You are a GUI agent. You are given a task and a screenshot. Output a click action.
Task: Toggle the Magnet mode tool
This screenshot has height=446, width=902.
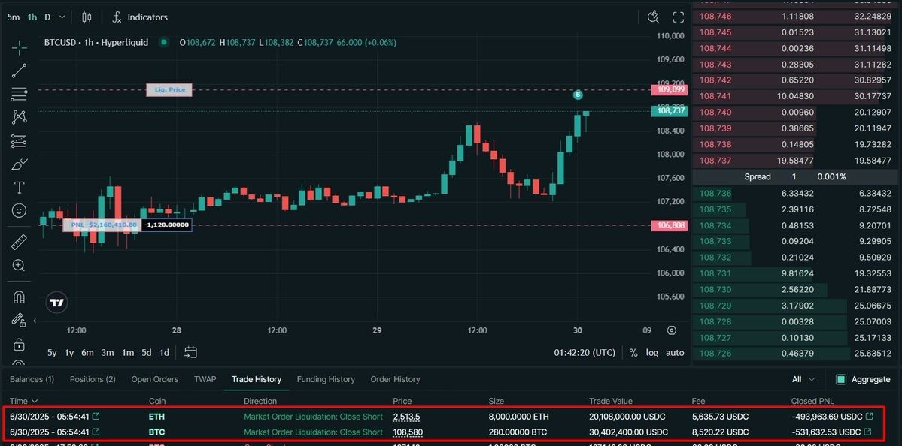point(19,297)
